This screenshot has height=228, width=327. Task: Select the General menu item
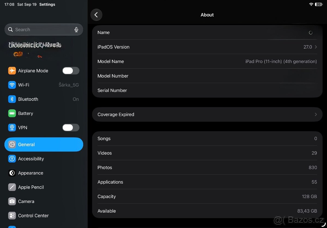[44, 144]
